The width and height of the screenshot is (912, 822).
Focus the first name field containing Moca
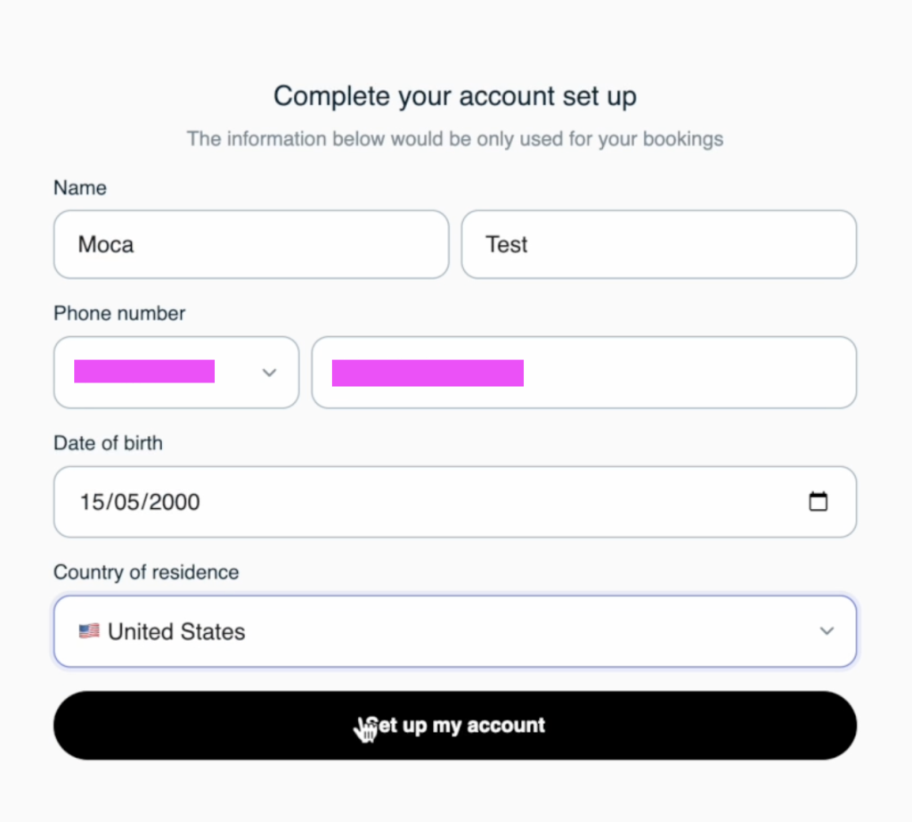251,244
